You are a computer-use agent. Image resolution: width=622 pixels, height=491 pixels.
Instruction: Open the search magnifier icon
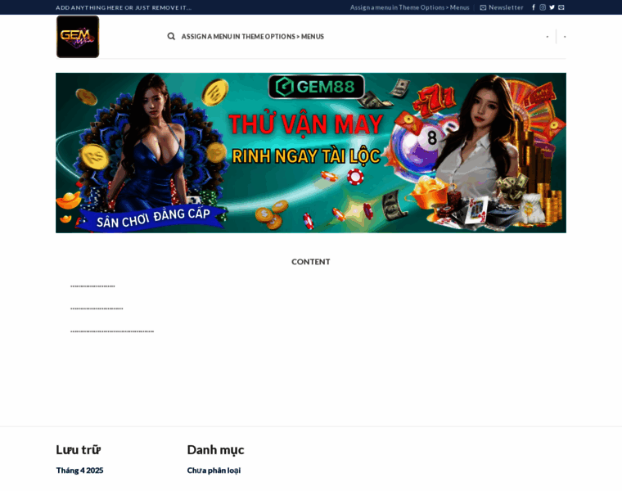pyautogui.click(x=171, y=36)
